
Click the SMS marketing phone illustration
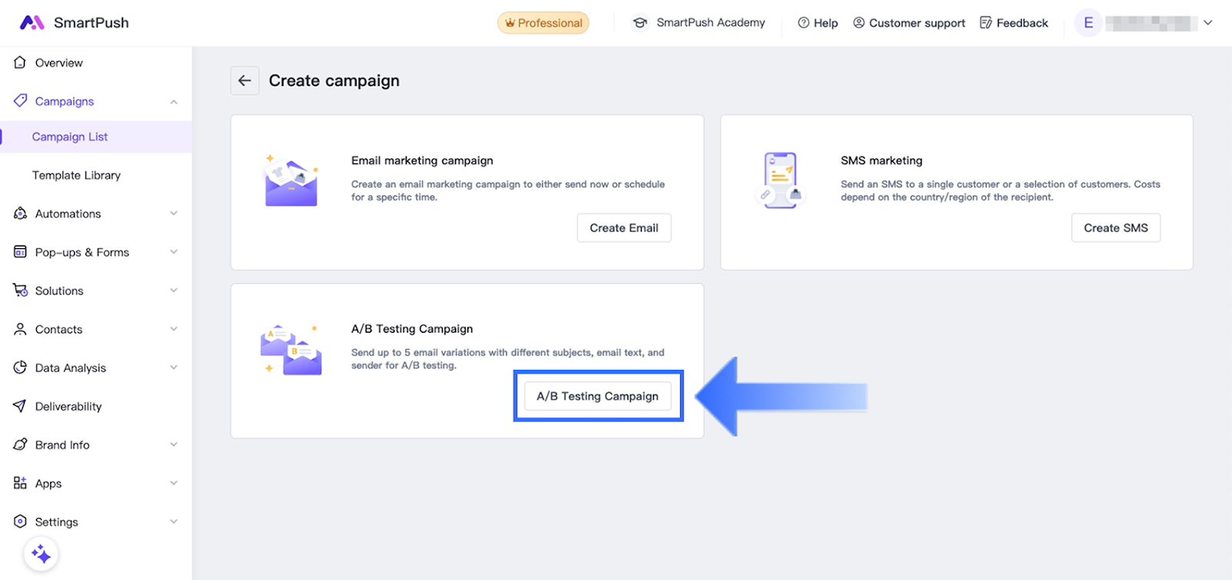click(782, 180)
